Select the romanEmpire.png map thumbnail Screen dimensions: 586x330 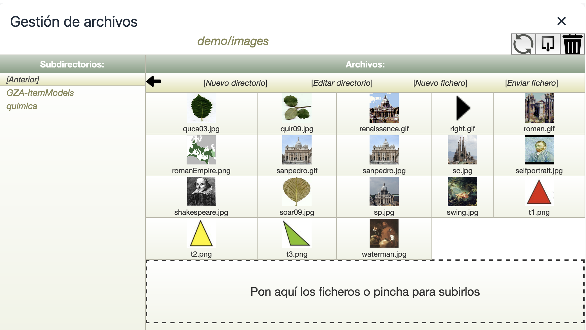point(201,150)
